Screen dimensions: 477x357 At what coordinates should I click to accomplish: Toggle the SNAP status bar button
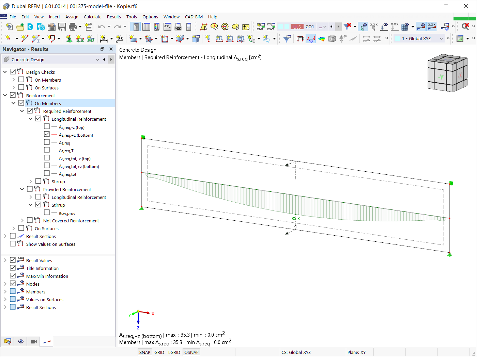pos(144,352)
